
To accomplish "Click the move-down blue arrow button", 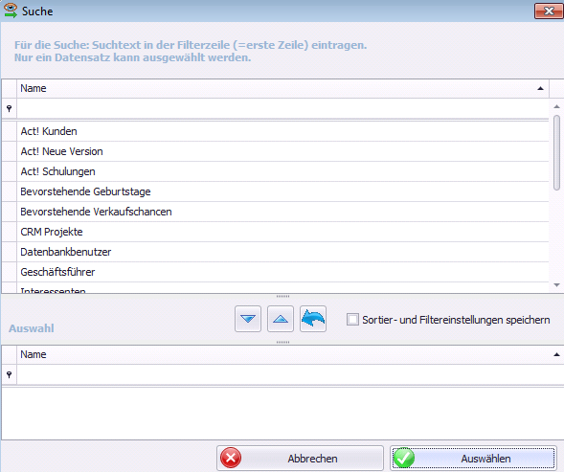I will [248, 319].
